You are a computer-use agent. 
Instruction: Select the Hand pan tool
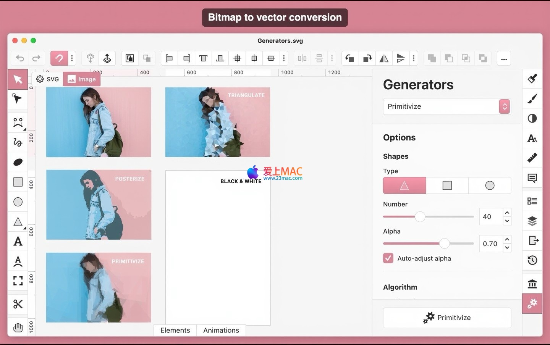pyautogui.click(x=18, y=327)
